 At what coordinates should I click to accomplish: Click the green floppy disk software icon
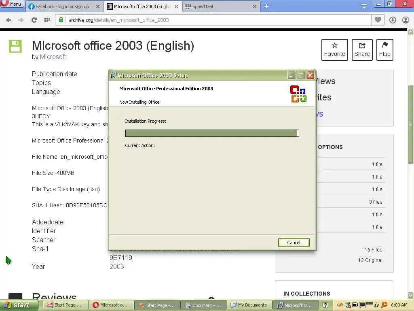point(15,46)
